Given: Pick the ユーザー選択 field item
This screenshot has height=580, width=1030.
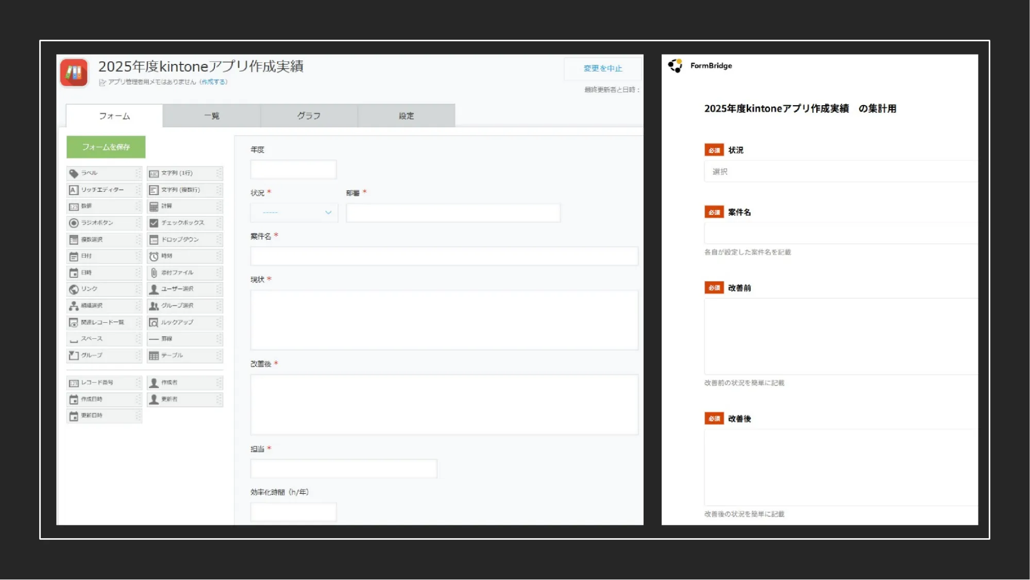Looking at the screenshot, I should click(x=185, y=289).
